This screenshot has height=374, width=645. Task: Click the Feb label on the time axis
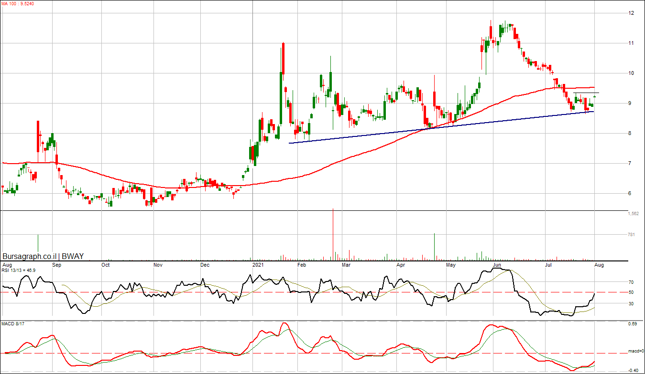click(x=301, y=264)
